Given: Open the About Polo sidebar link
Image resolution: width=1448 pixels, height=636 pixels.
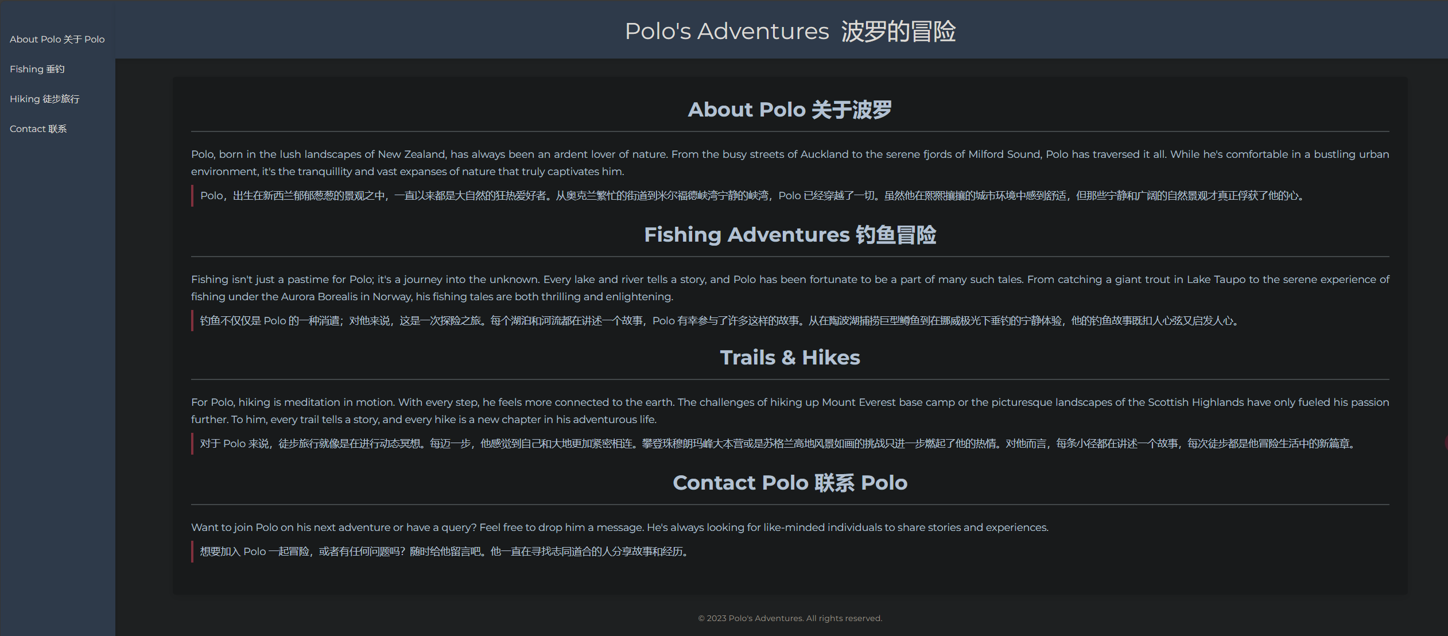Looking at the screenshot, I should 57,39.
